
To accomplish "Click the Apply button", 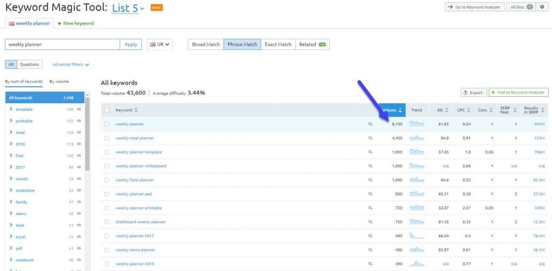I will pos(130,45).
